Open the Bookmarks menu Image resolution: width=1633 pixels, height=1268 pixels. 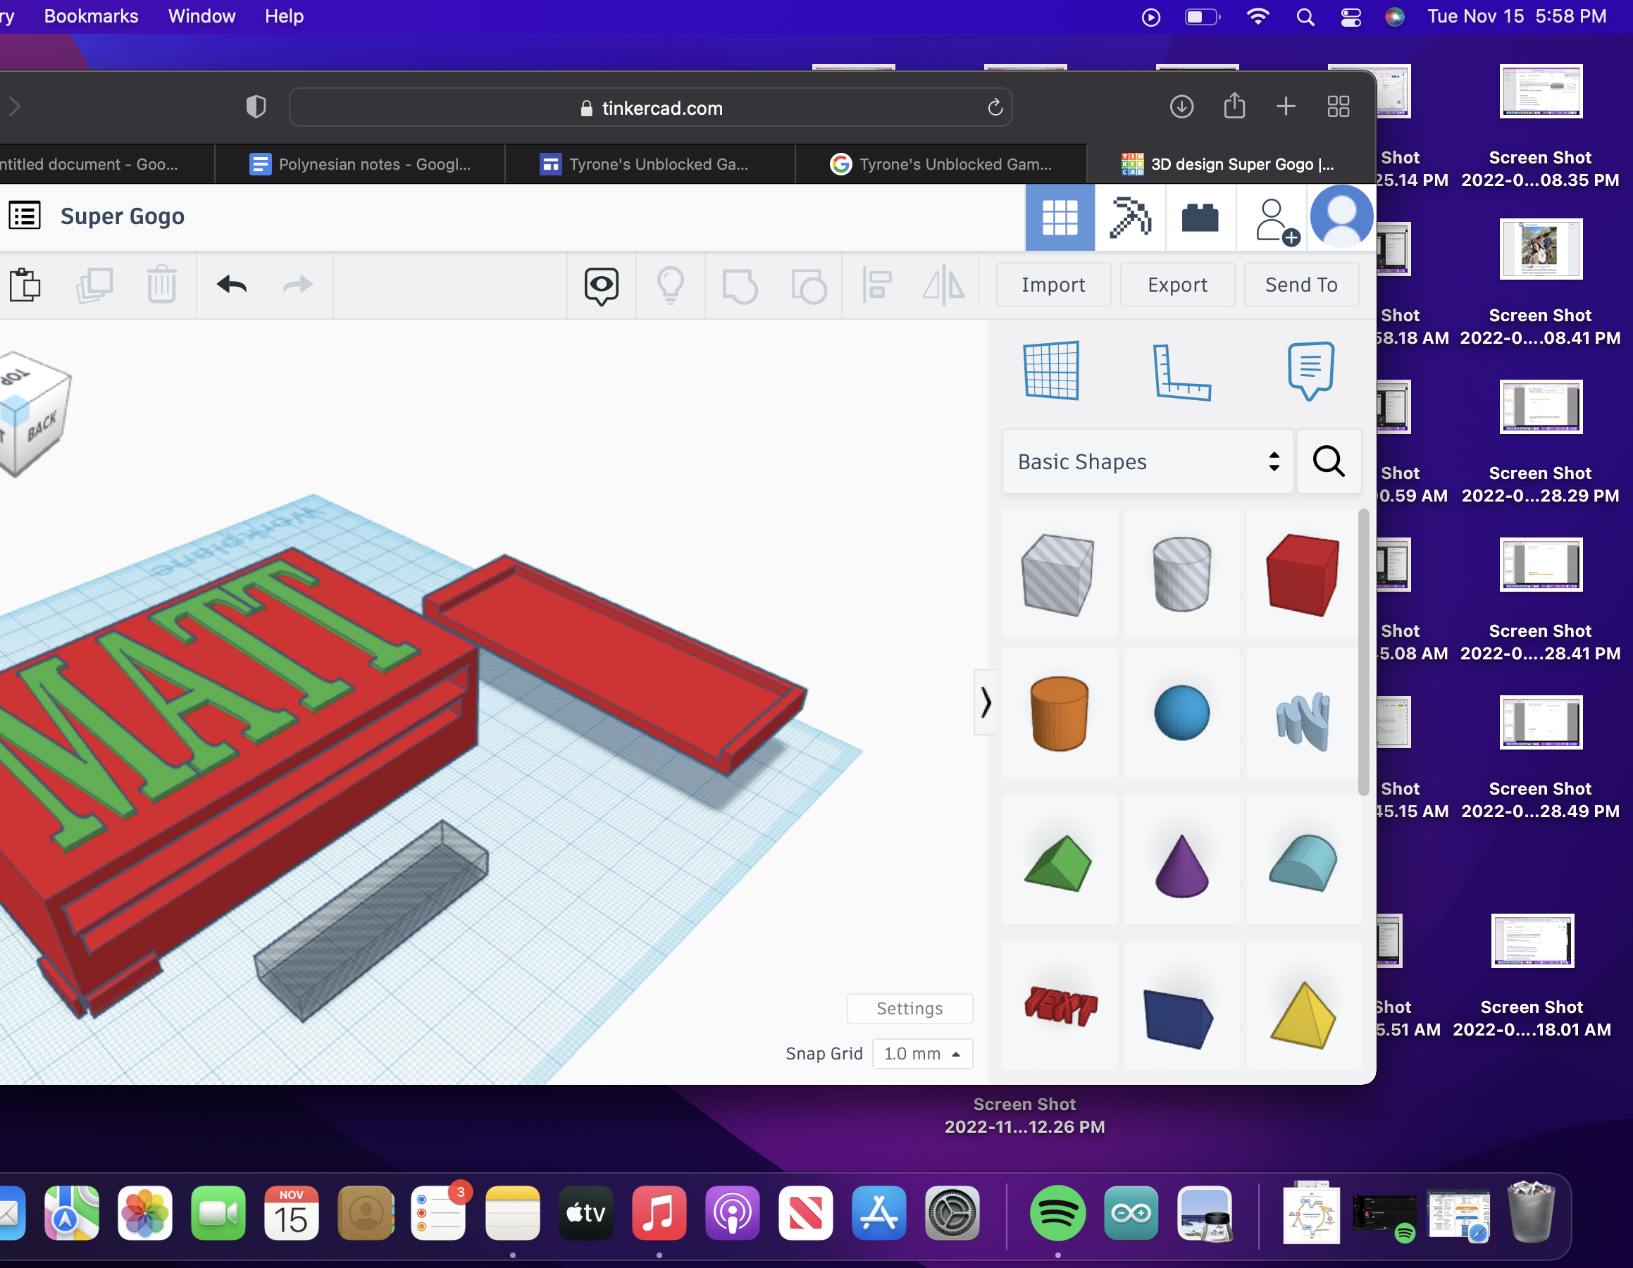pyautogui.click(x=91, y=16)
